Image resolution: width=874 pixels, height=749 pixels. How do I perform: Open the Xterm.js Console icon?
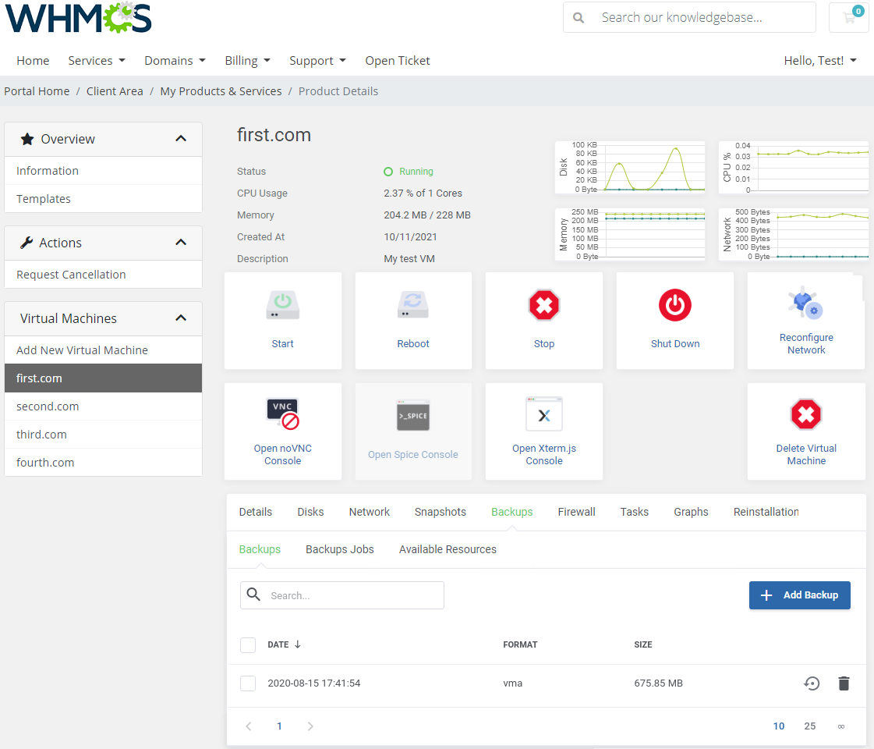pos(544,414)
